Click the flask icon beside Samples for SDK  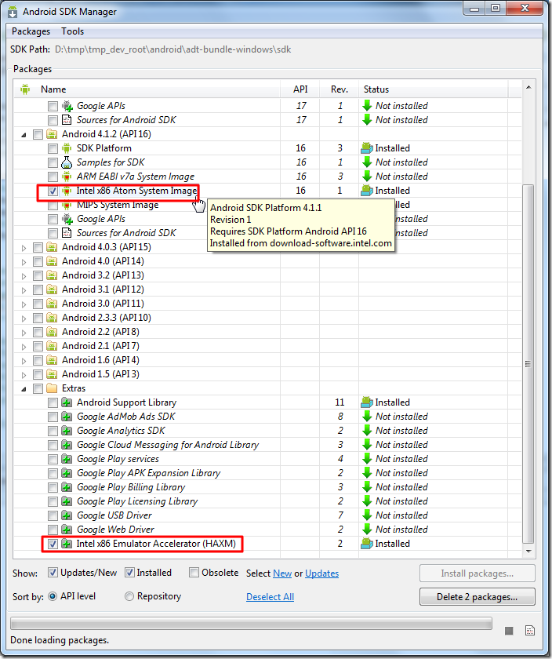click(x=67, y=162)
